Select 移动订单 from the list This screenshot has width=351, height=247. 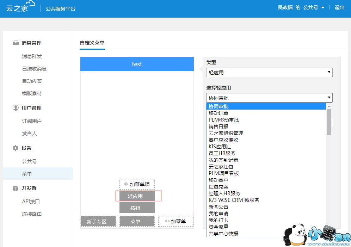[218, 113]
